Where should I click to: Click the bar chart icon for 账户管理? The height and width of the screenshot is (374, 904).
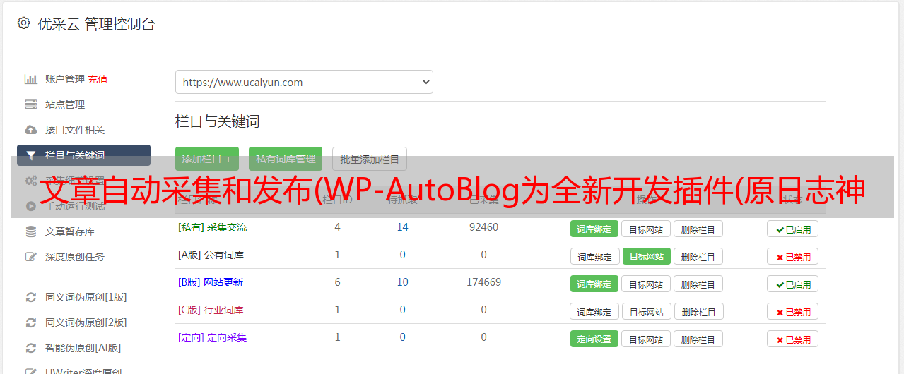click(31, 79)
